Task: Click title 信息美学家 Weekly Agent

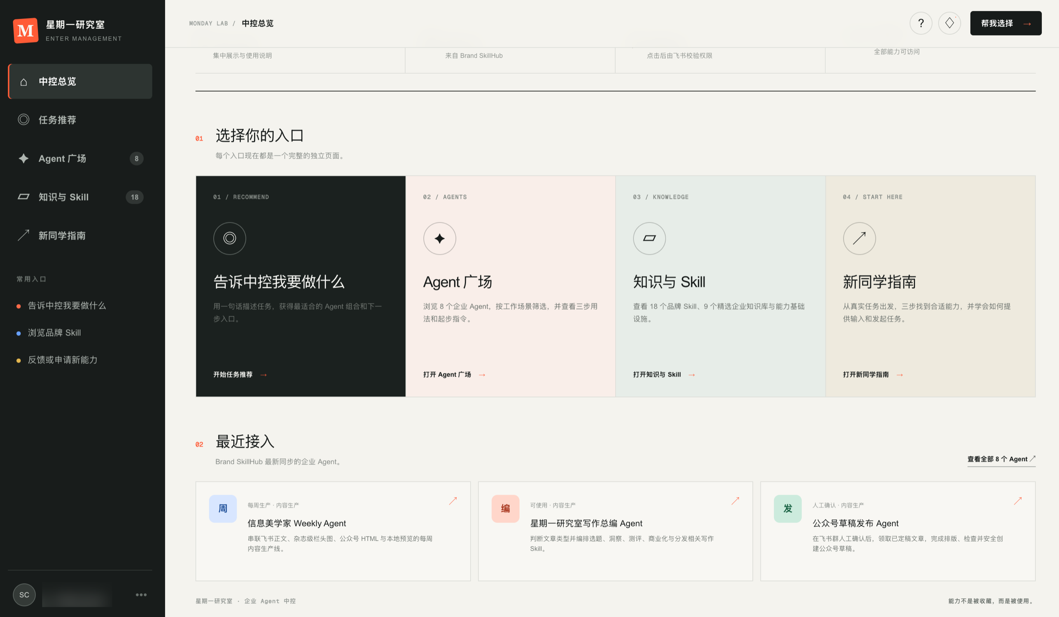Action: click(x=297, y=523)
